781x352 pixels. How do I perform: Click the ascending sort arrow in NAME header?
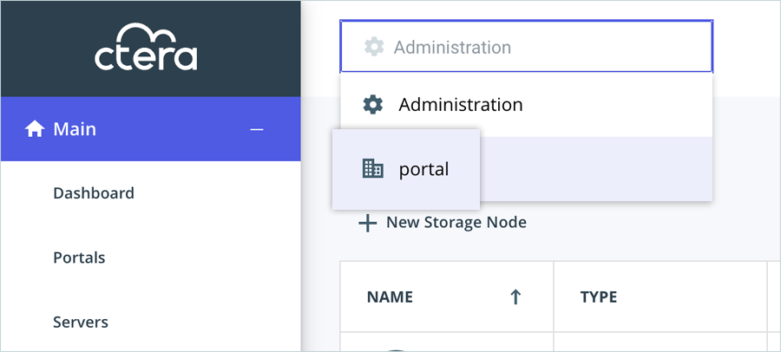(515, 297)
